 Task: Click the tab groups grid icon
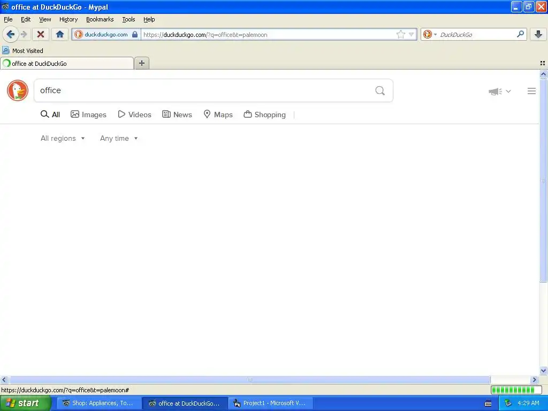[543, 63]
